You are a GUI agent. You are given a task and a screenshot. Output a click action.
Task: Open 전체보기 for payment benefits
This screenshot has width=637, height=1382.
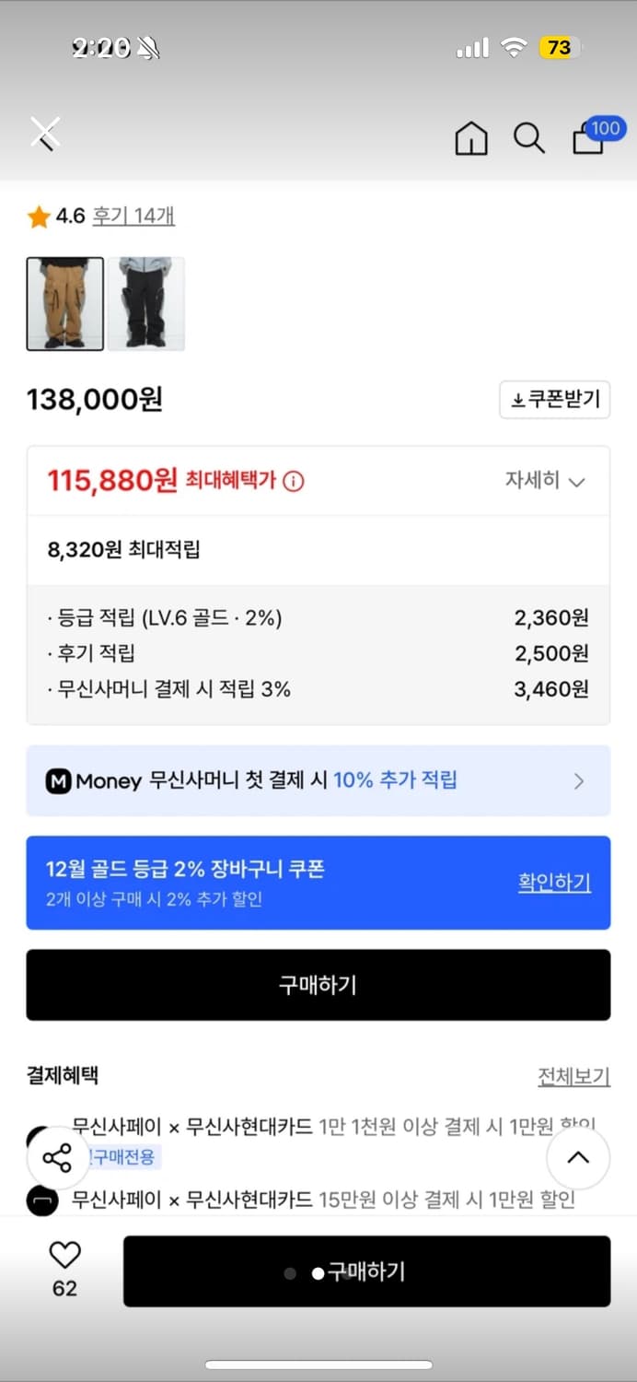pos(573,1076)
